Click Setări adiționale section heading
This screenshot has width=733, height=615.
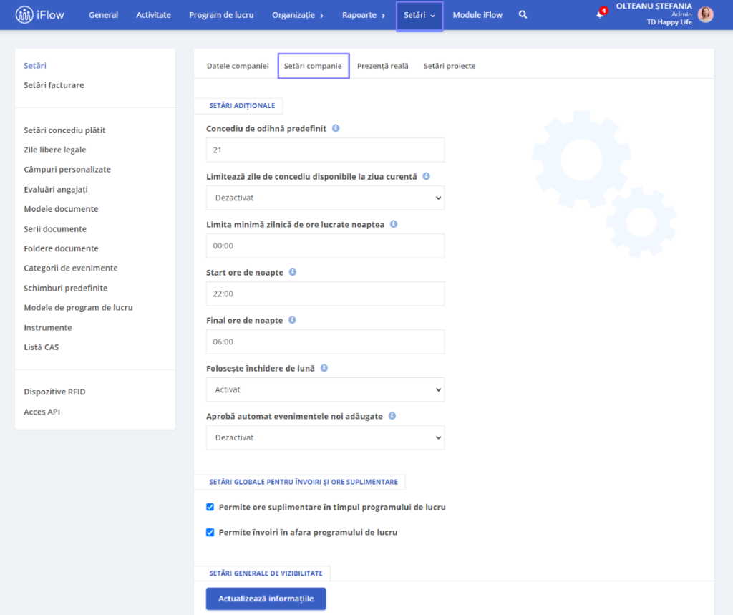242,106
